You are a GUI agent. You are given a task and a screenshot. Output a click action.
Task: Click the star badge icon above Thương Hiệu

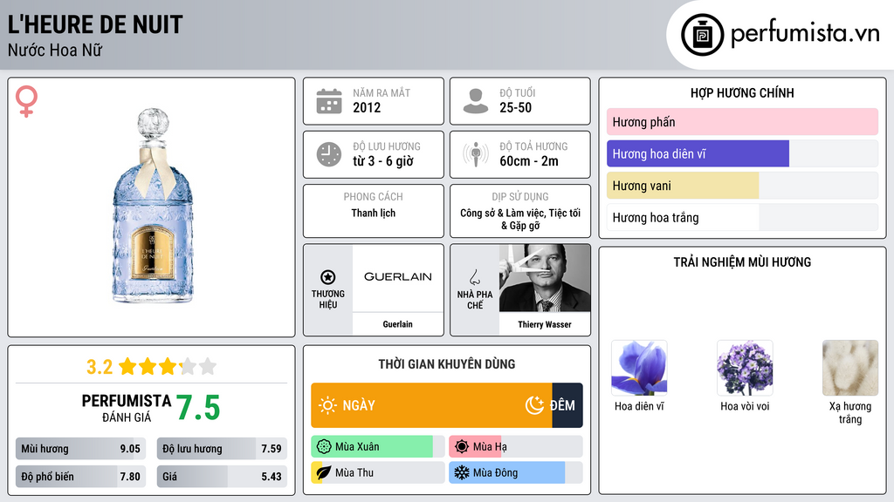tap(328, 276)
